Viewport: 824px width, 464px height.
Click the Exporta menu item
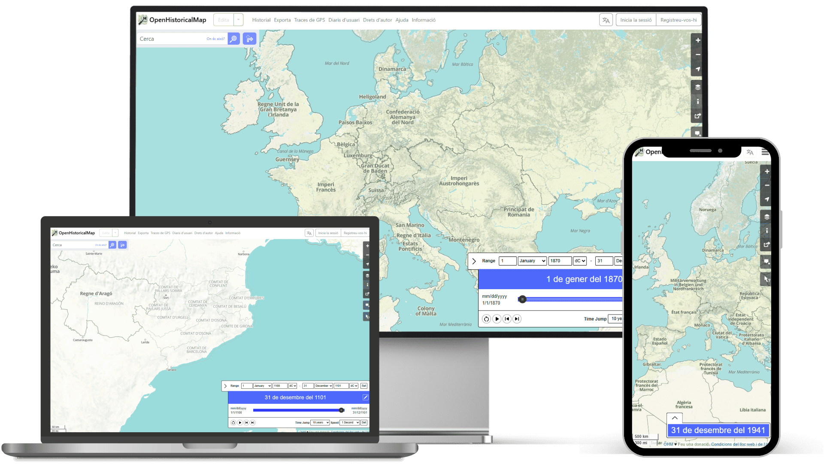[x=282, y=20]
